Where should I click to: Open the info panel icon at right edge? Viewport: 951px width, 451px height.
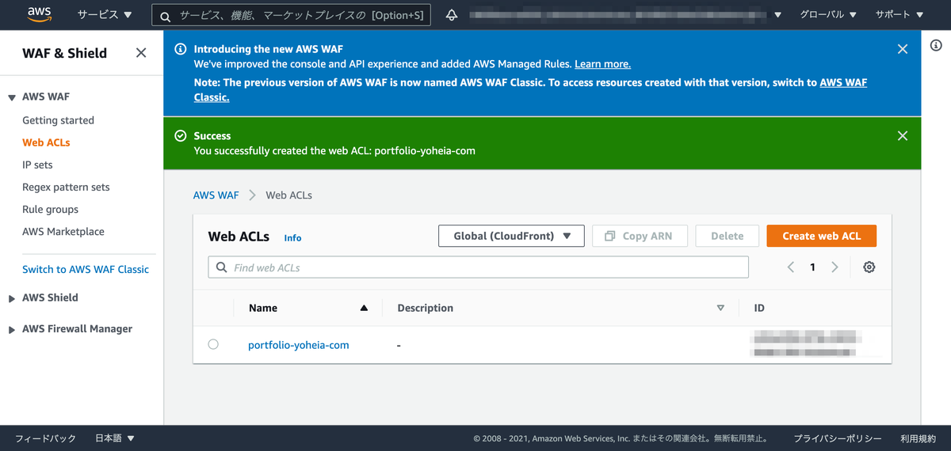click(x=936, y=46)
